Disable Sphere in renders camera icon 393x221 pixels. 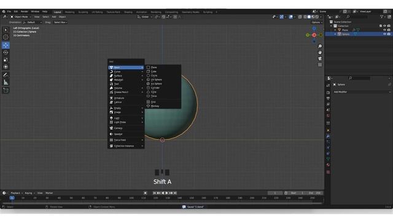389,34
